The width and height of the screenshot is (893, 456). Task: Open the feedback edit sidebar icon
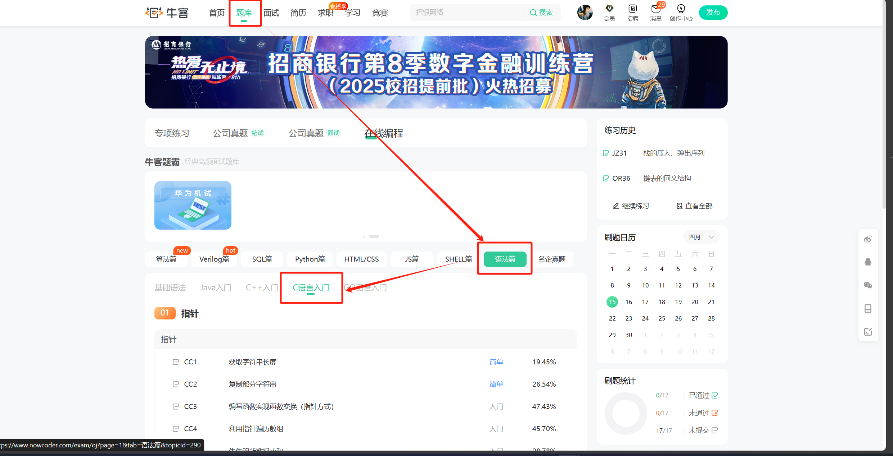coord(868,332)
